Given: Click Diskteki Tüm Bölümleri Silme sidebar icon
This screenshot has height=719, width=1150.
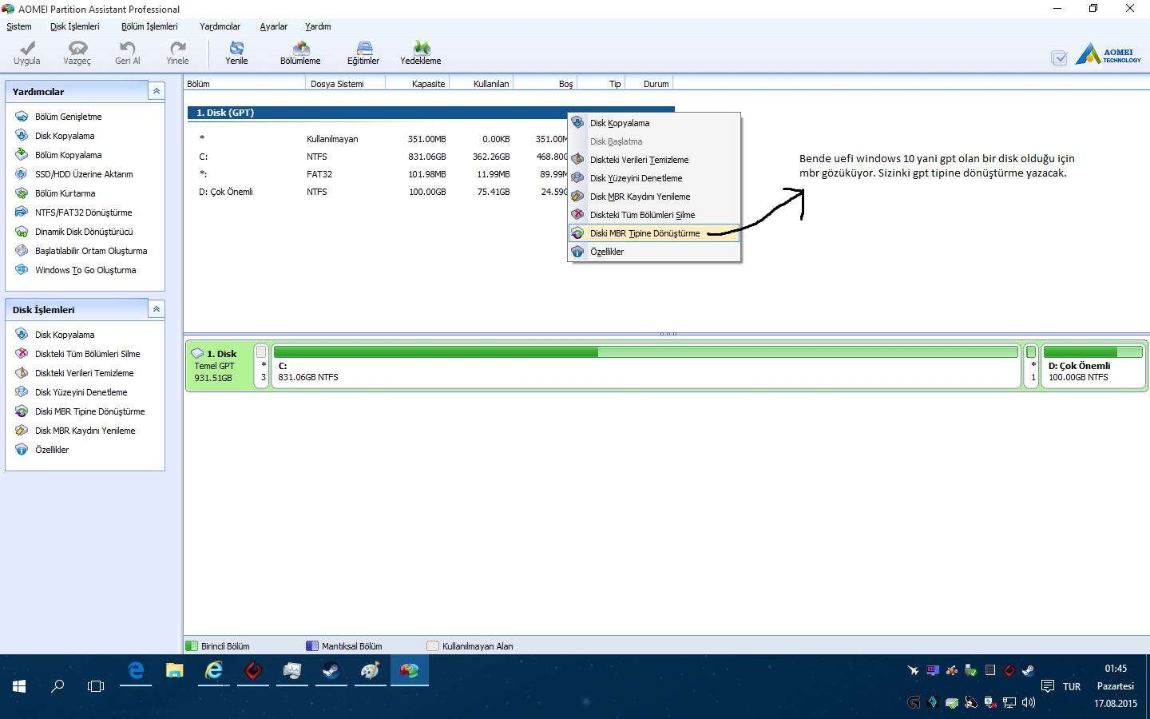Looking at the screenshot, I should coord(22,354).
